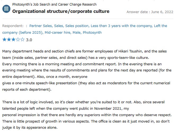Click the third filled blue star
Image resolution: width=175 pixels, height=133 pixels.
tap(14, 40)
